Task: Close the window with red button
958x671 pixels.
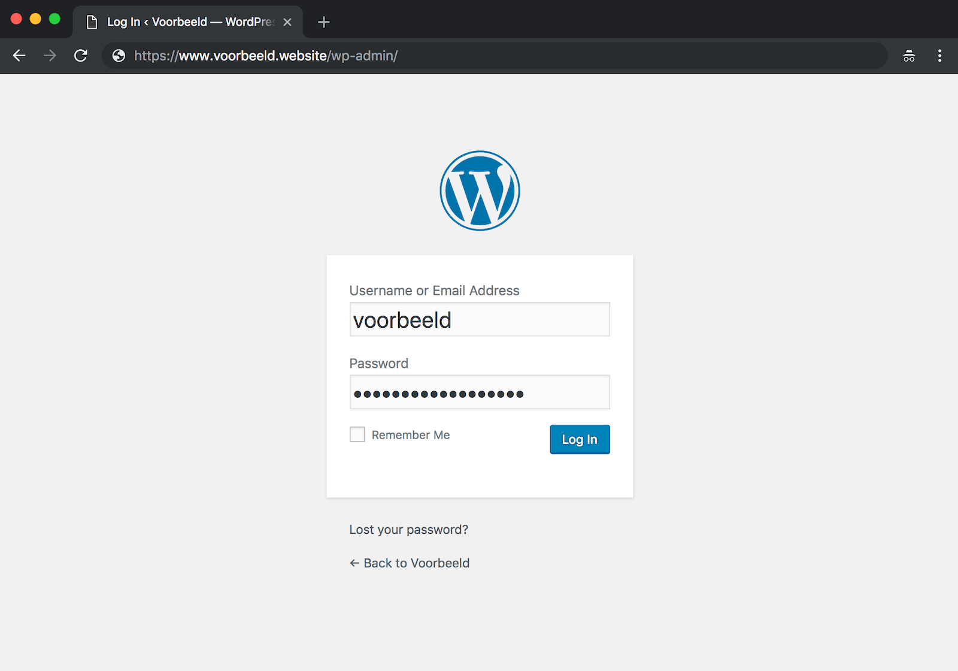Action: tap(17, 19)
